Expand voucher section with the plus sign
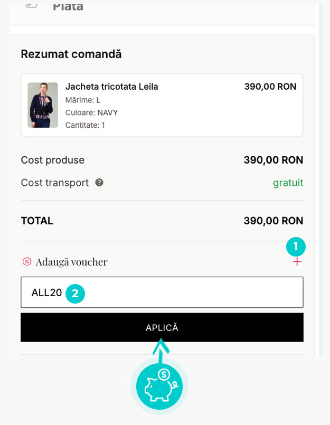This screenshot has width=330, height=425. pos(297,262)
